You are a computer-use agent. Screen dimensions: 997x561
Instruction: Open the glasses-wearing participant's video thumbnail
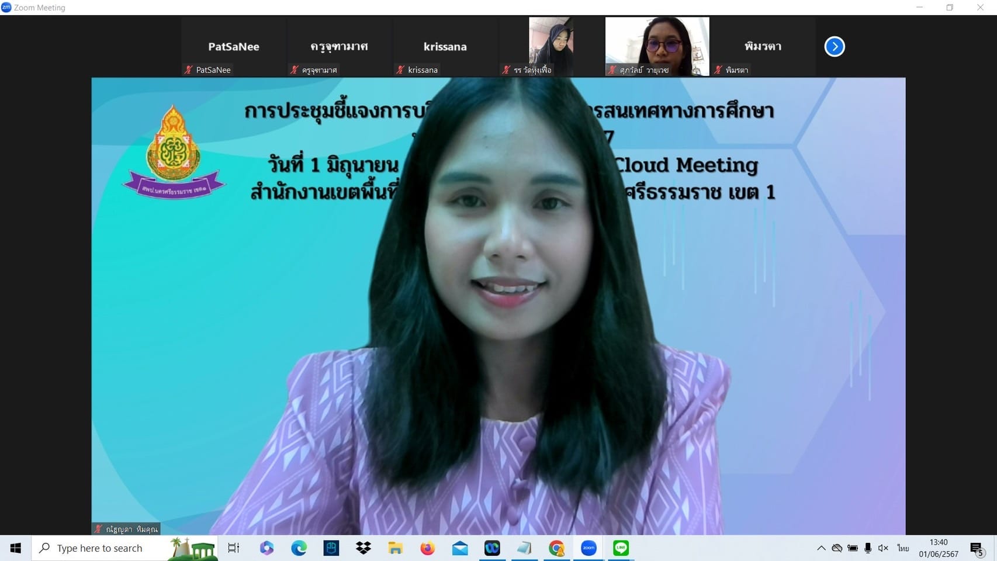point(657,46)
